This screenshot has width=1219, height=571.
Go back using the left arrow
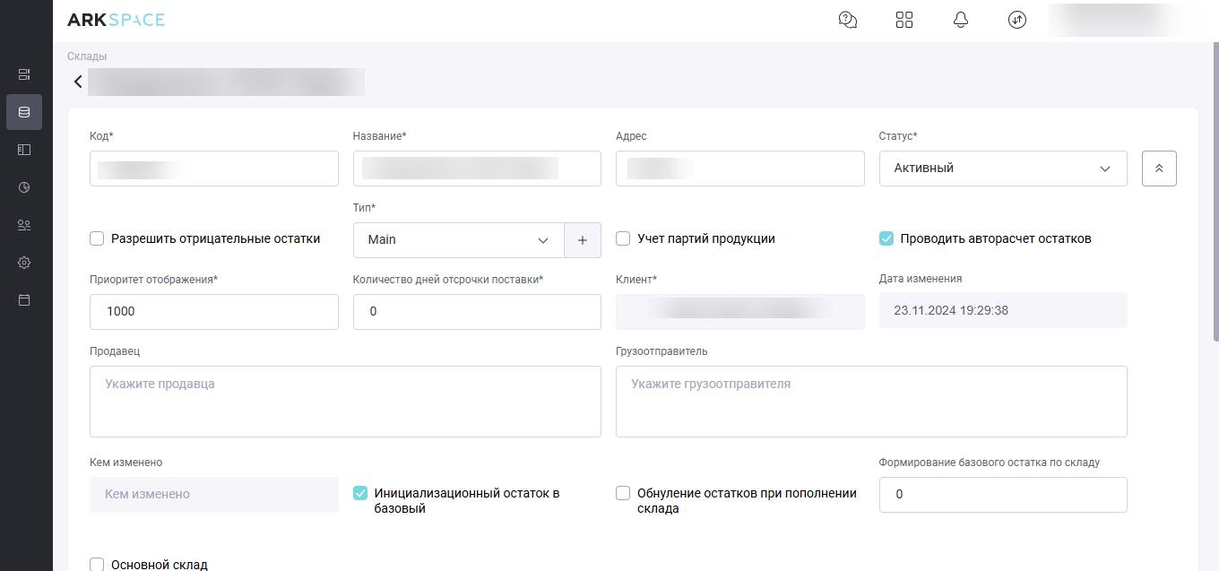(78, 82)
